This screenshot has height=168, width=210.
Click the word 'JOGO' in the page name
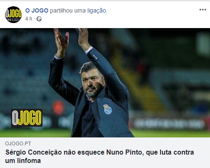tap(40, 10)
